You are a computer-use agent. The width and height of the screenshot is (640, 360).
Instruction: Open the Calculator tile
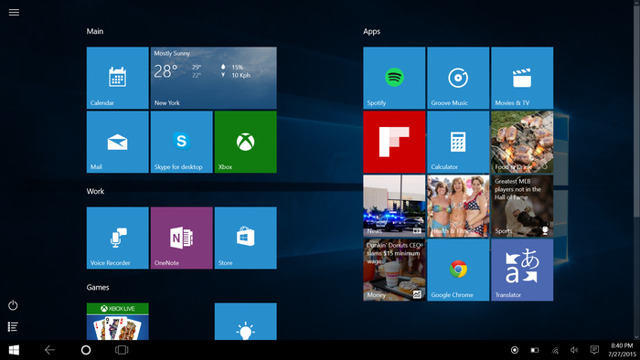pyautogui.click(x=458, y=142)
